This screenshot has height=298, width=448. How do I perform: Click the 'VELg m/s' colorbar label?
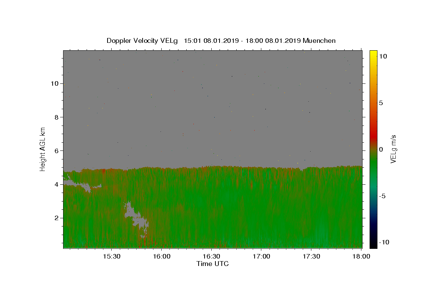pyautogui.click(x=393, y=149)
